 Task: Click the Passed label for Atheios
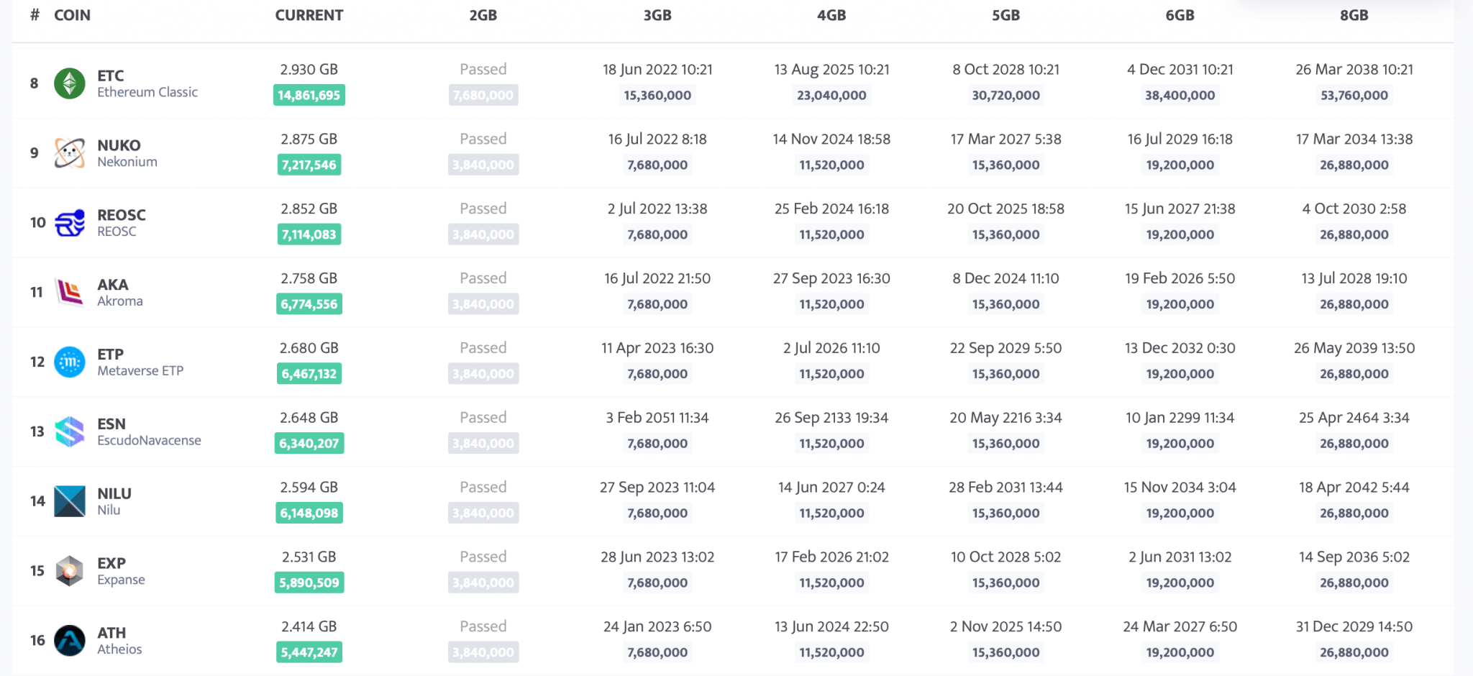point(483,626)
